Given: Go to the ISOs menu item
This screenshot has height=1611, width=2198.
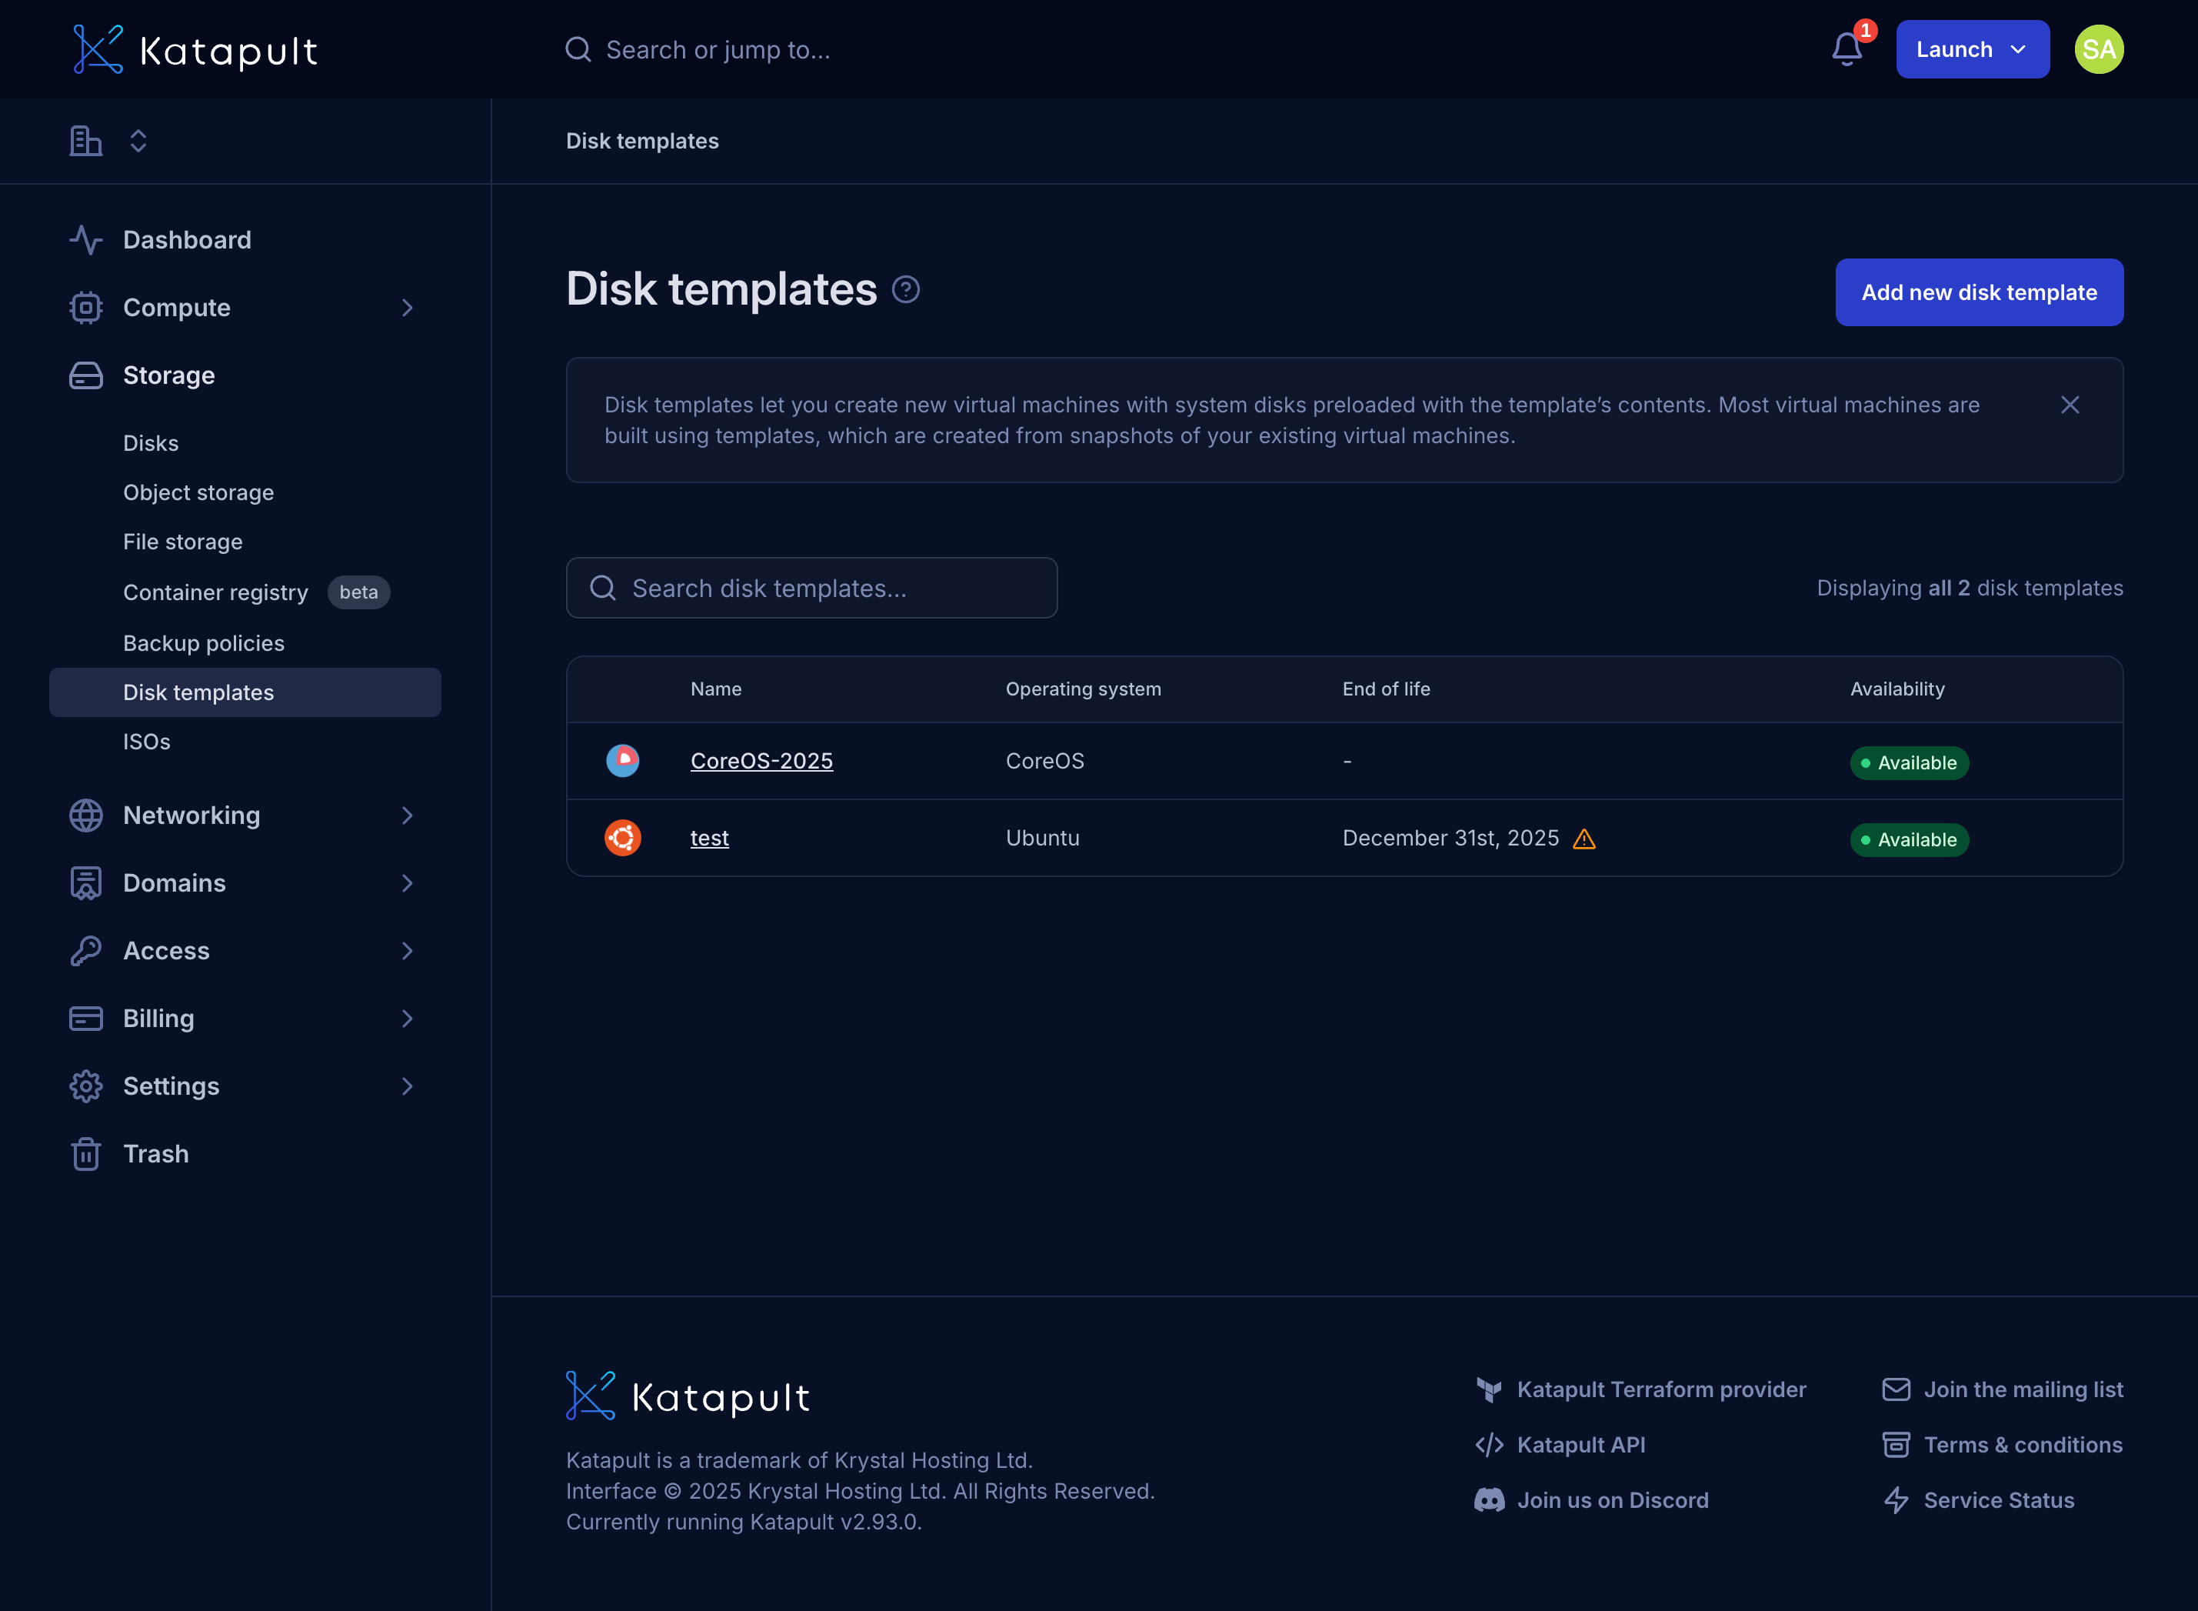Looking at the screenshot, I should click(x=146, y=742).
